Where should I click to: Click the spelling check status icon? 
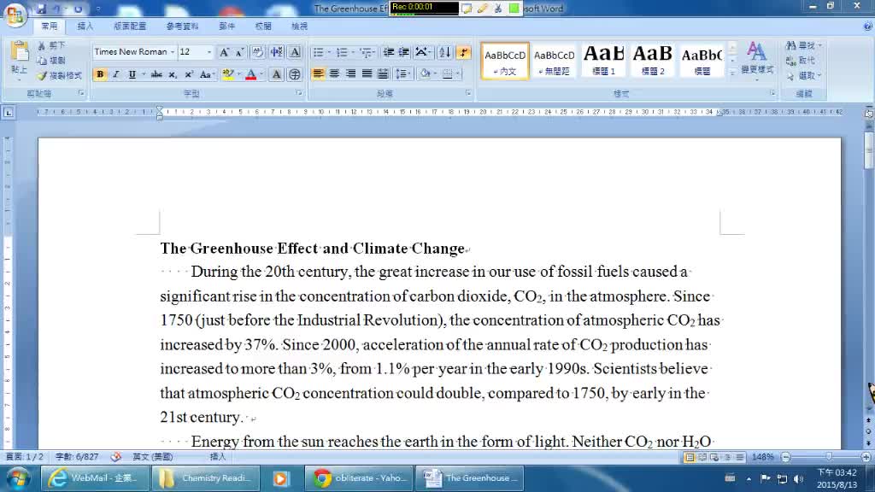coord(115,457)
